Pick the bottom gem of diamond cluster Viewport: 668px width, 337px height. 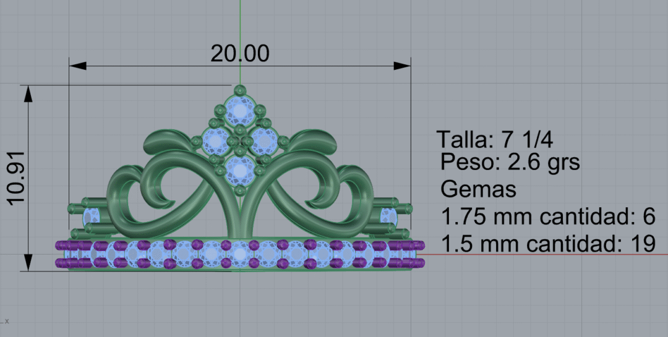(x=240, y=169)
